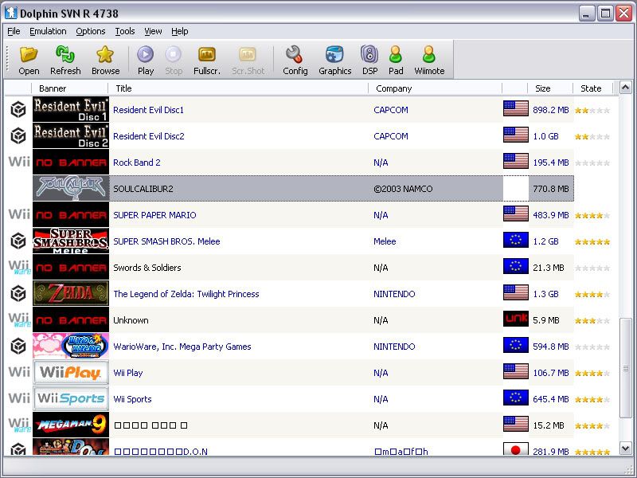Image resolution: width=637 pixels, height=478 pixels.
Task: Open the Tools menu
Action: tap(124, 31)
